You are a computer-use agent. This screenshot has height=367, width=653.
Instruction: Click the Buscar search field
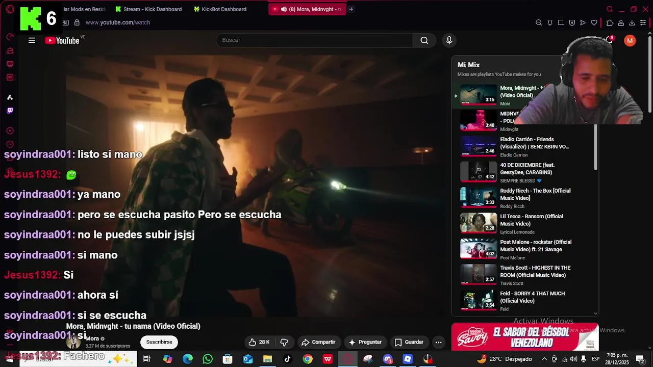pos(315,40)
